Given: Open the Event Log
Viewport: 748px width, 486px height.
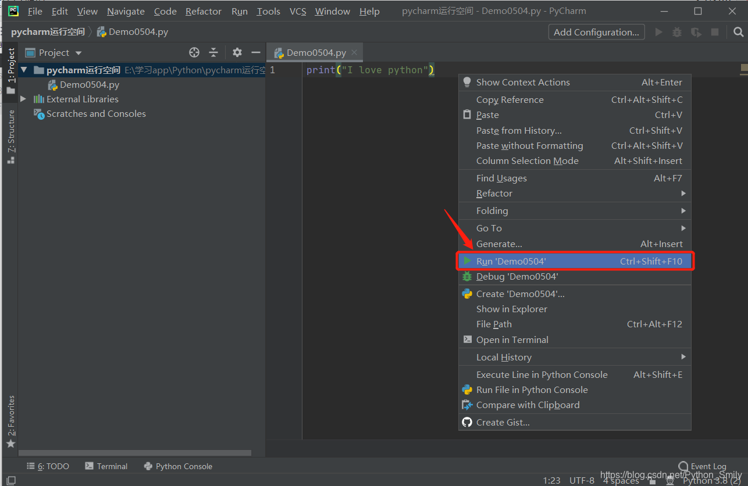Looking at the screenshot, I should pyautogui.click(x=703, y=466).
